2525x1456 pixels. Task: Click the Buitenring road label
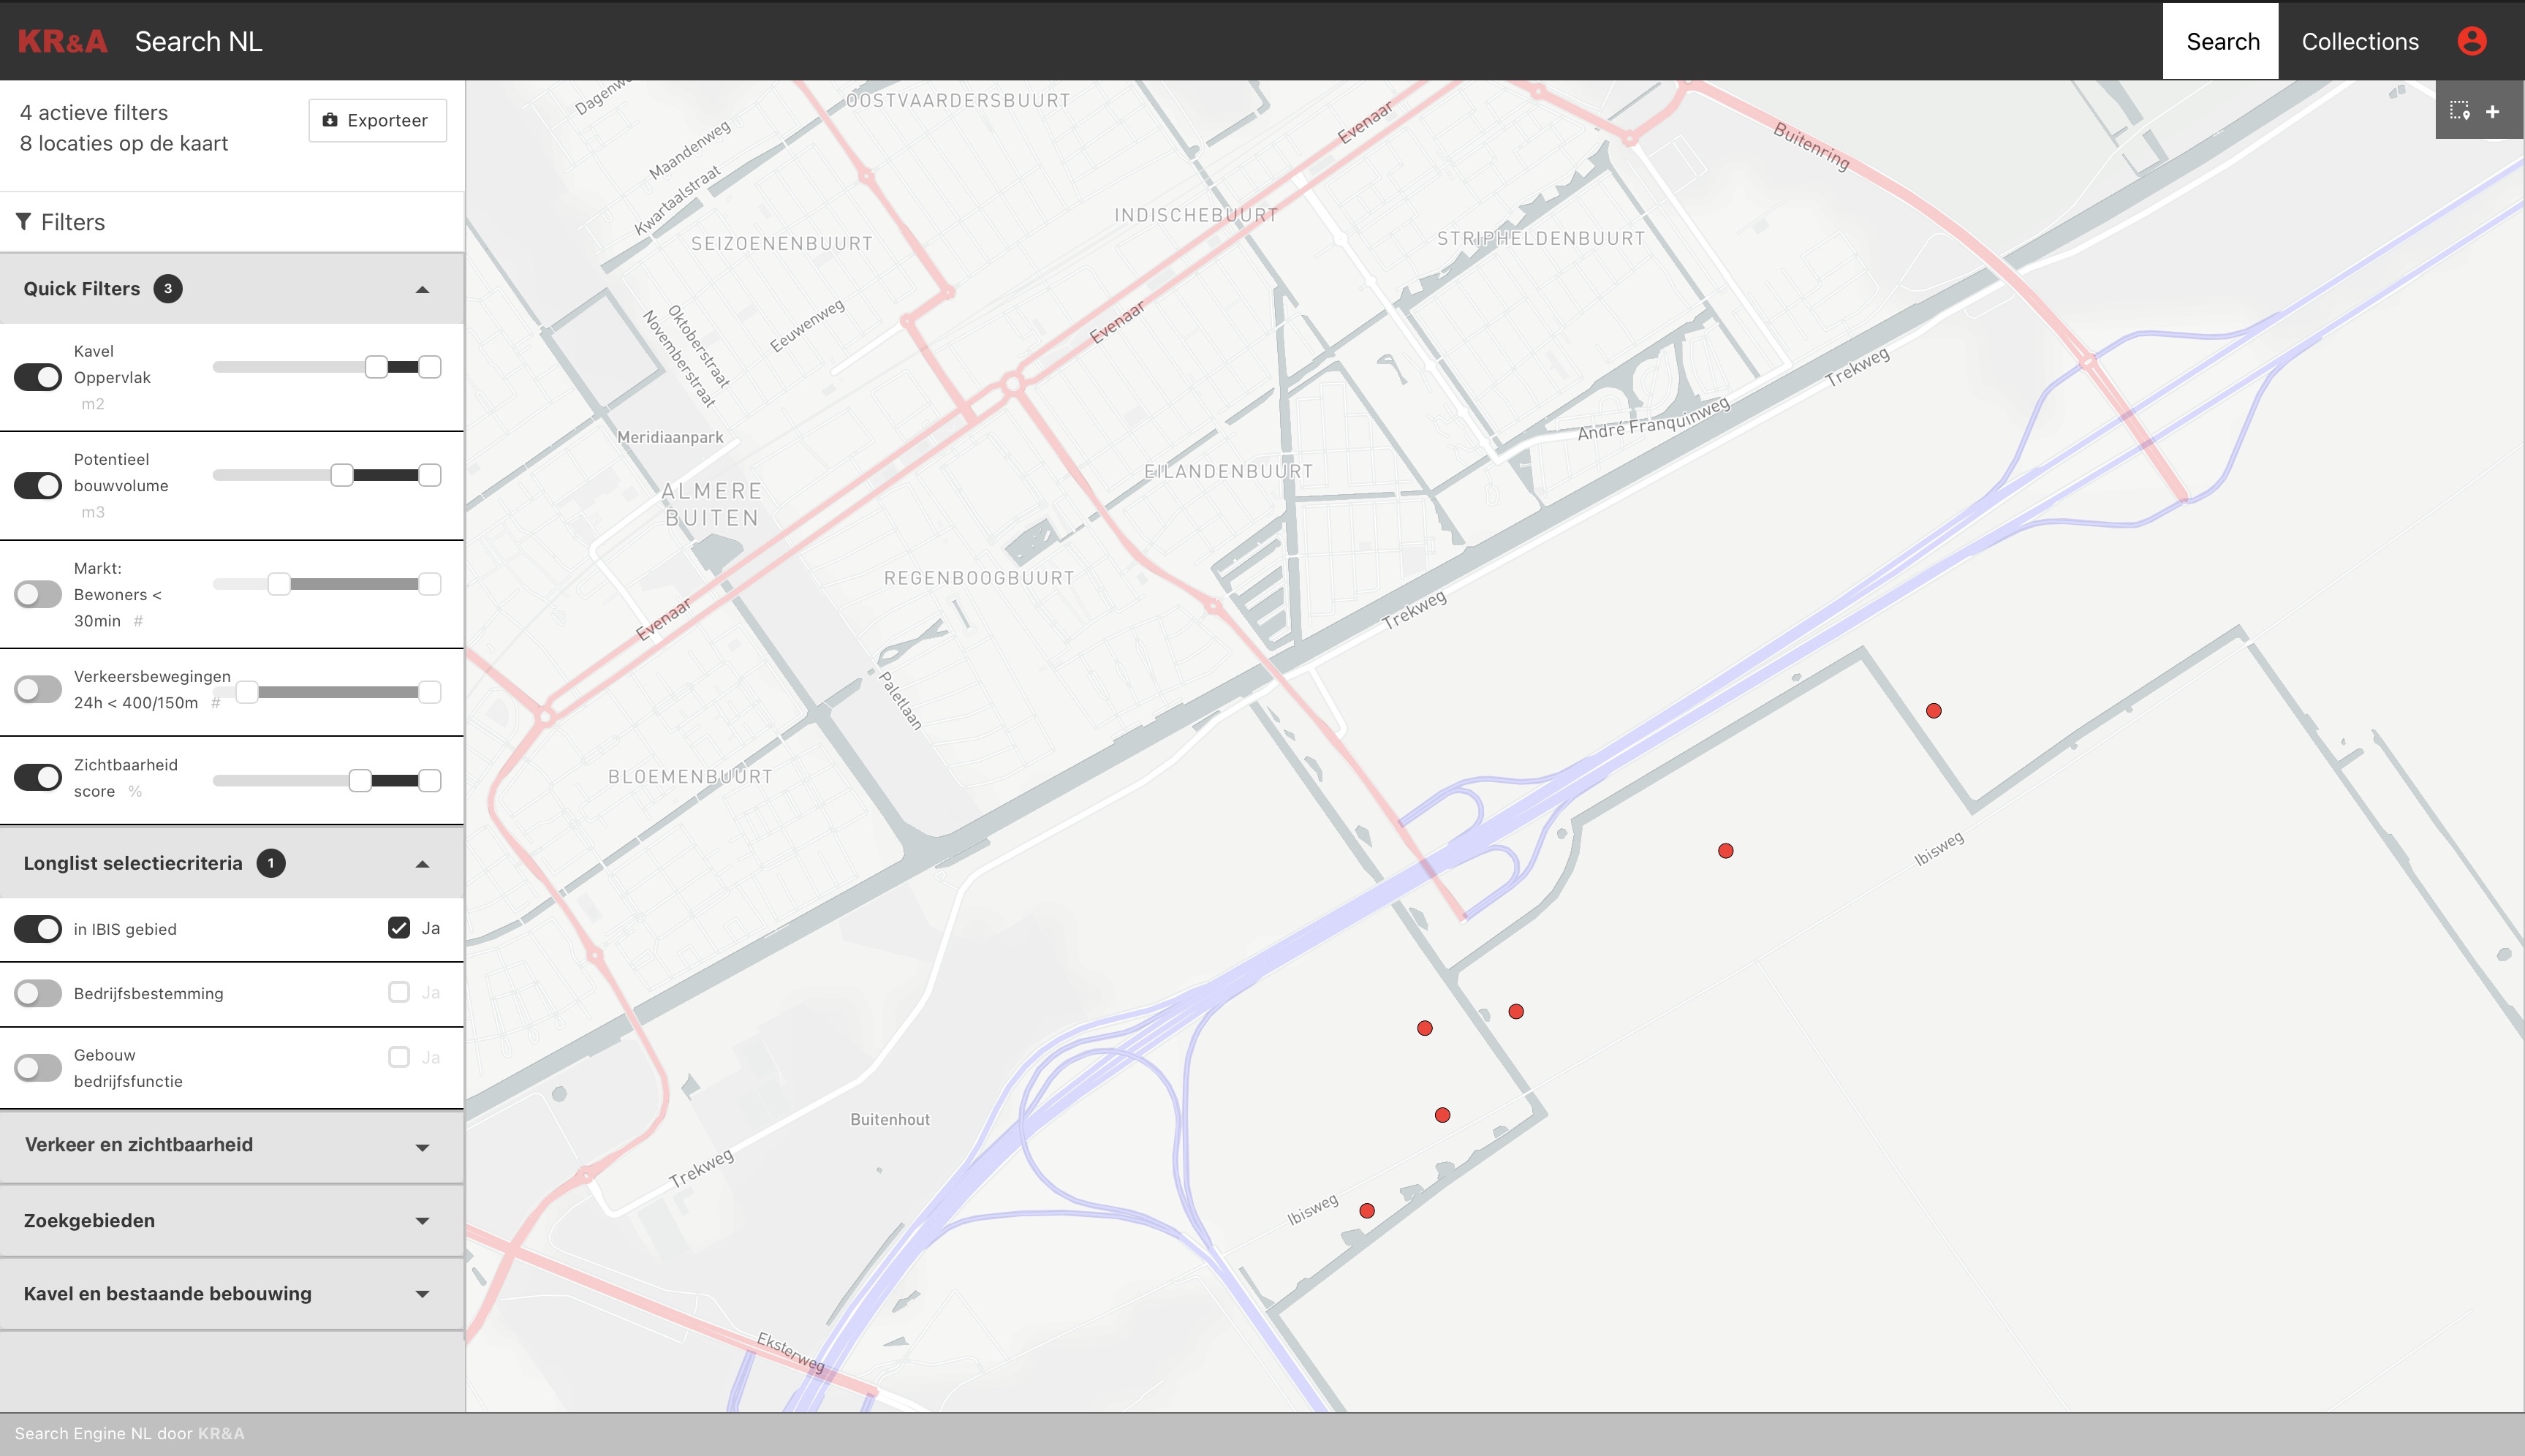(1811, 146)
